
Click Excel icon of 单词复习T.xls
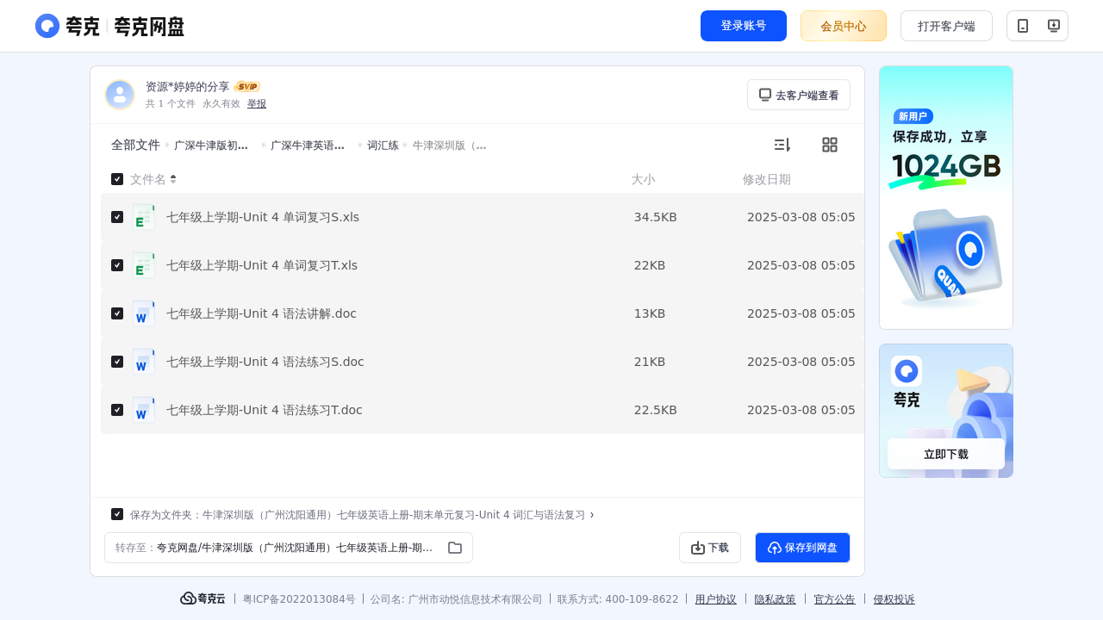click(x=144, y=265)
